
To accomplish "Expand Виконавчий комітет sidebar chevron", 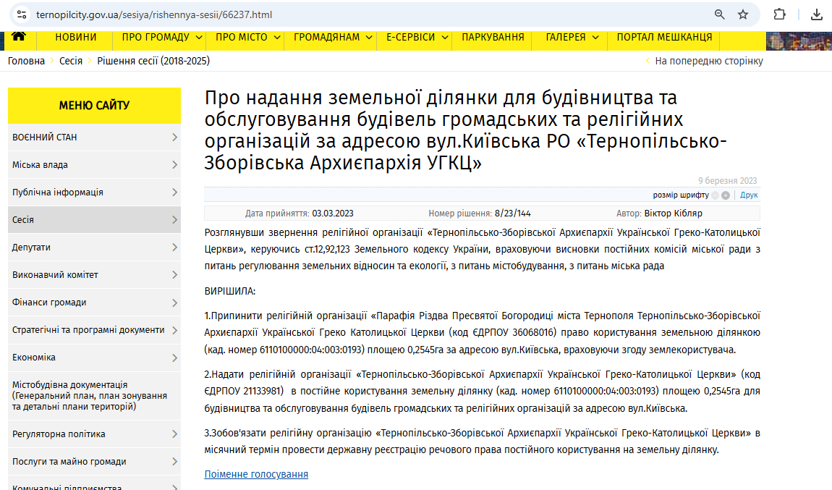I will (x=174, y=275).
